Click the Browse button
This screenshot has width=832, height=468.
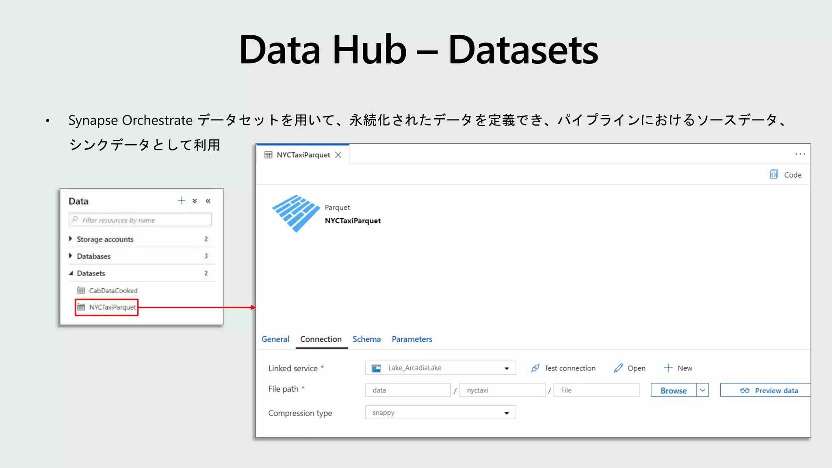[x=673, y=390]
